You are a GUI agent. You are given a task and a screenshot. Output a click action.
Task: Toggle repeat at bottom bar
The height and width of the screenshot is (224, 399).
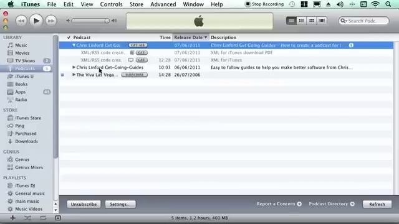click(43, 218)
